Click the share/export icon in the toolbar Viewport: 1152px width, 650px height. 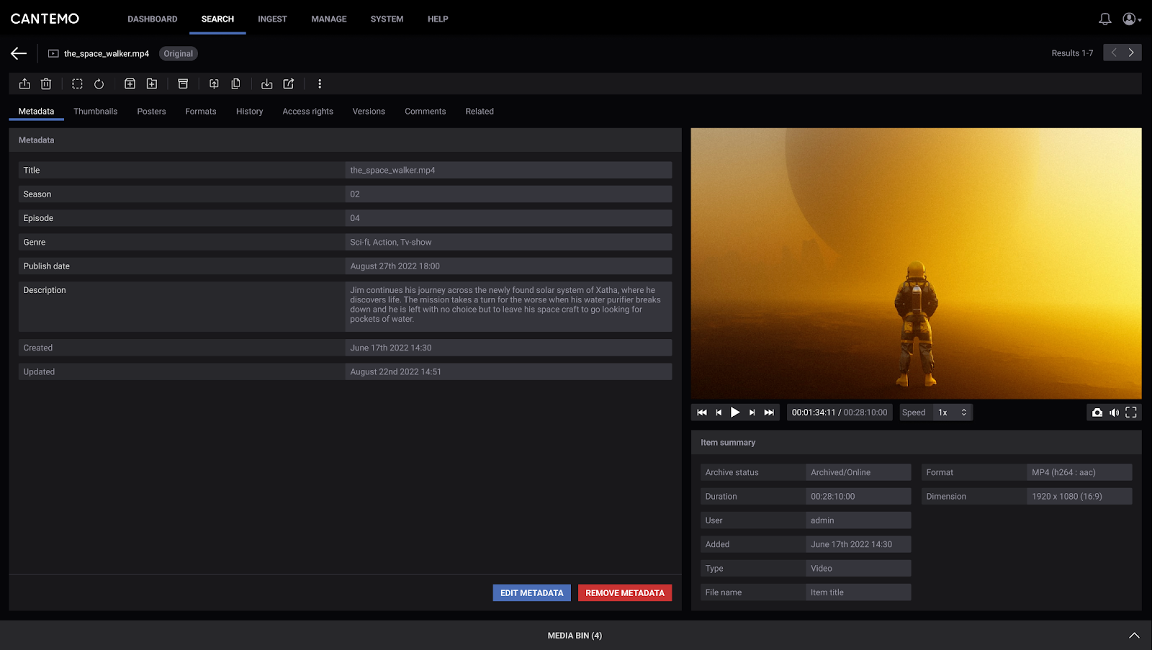pyautogui.click(x=24, y=83)
